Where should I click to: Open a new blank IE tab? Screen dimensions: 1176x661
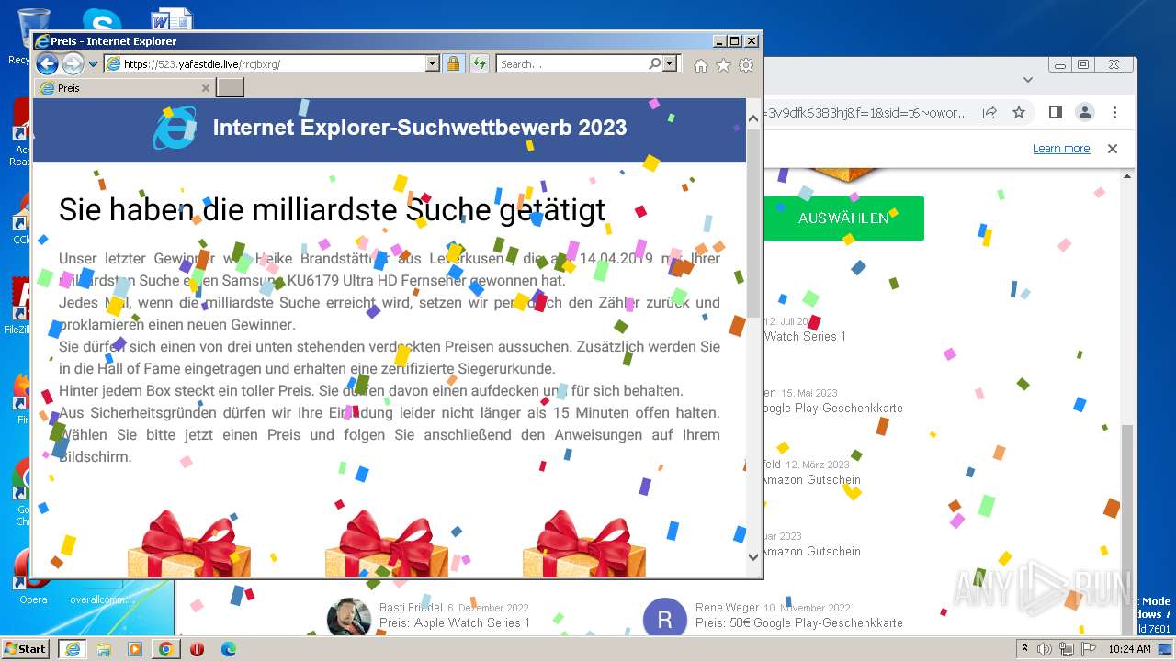pos(230,88)
